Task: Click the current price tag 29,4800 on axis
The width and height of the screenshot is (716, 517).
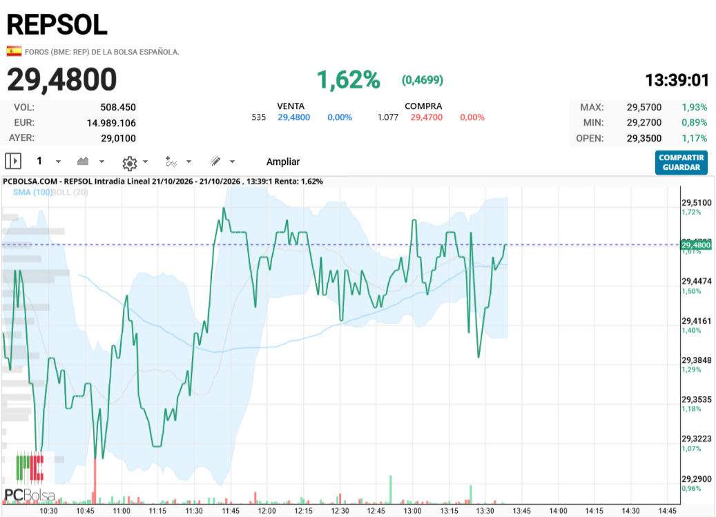Action: tap(696, 245)
